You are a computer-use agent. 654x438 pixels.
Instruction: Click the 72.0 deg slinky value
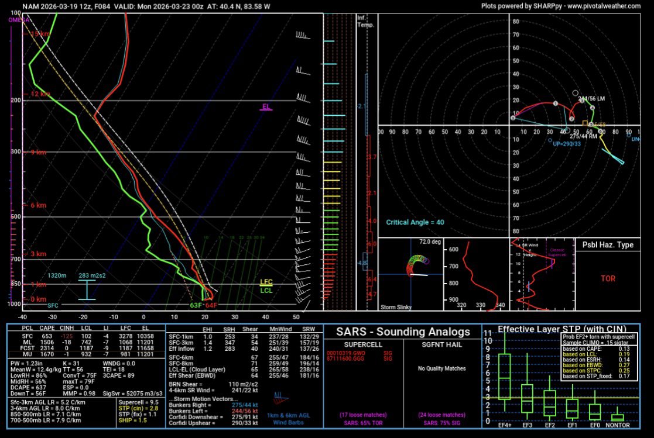tap(430, 242)
